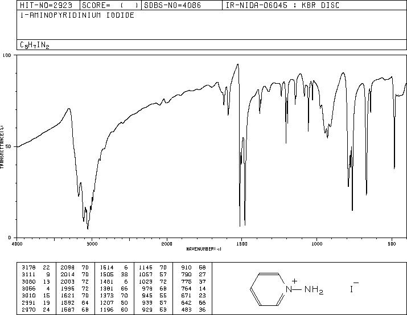407x315 pixels.
Task: Select the molecular formula C5H7IN2
Action: (35, 45)
